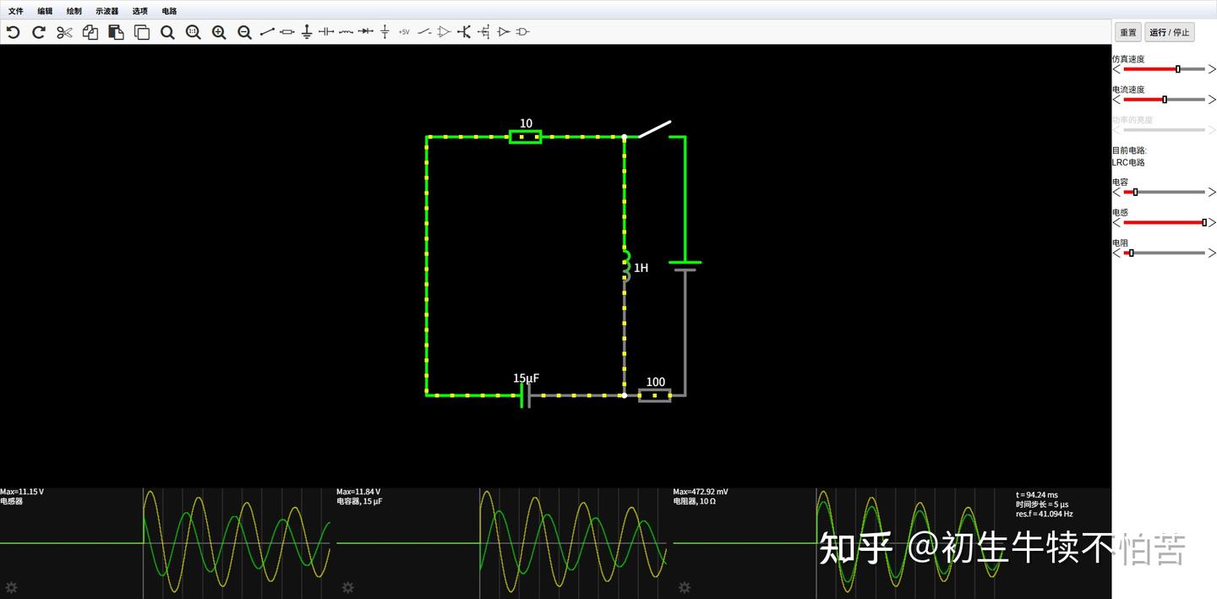Click the 运行 / 停止 button
This screenshot has height=599, width=1217.
point(1170,32)
